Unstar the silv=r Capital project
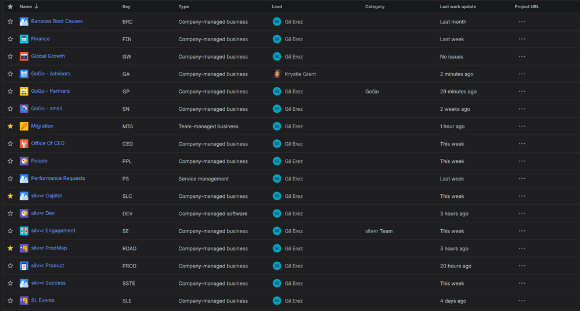The width and height of the screenshot is (580, 311). tap(10, 196)
